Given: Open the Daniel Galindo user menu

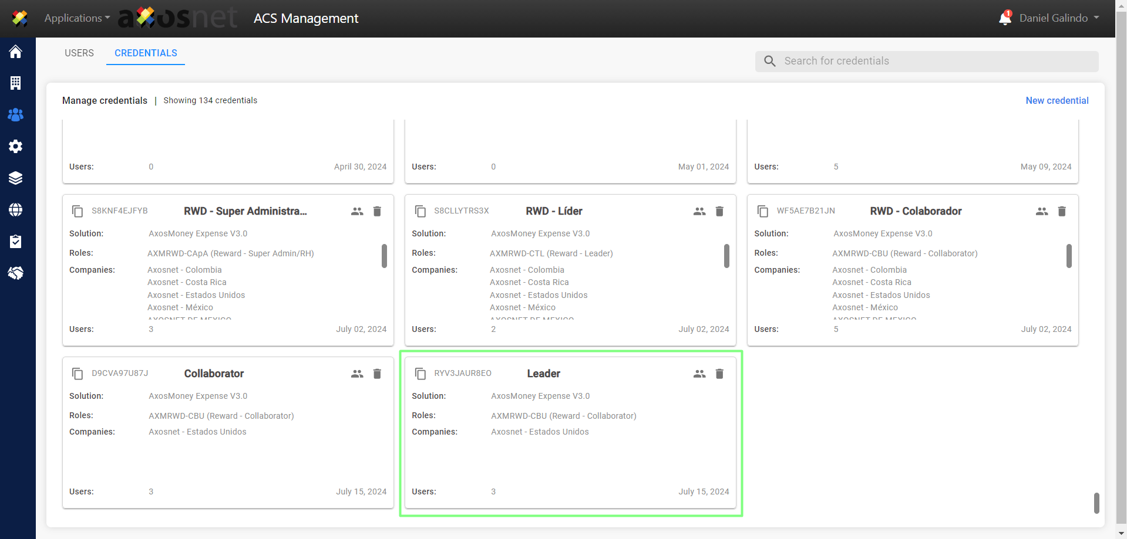Looking at the screenshot, I should click(x=1059, y=18).
